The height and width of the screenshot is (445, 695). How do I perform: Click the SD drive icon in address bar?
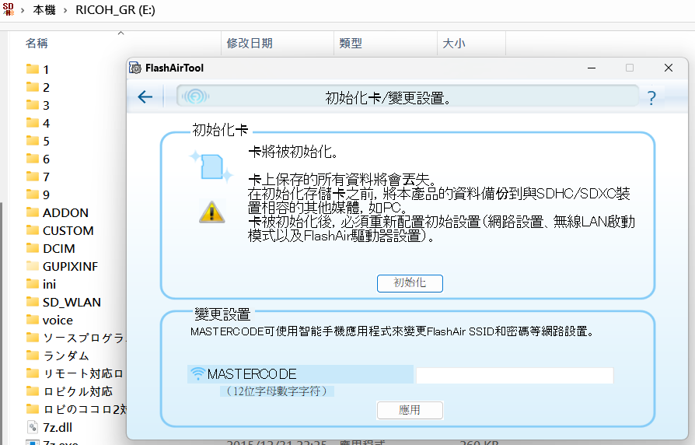[9, 9]
